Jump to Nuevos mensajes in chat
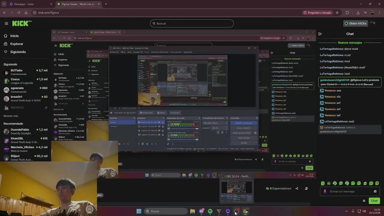This screenshot has width=384, height=216. click(350, 43)
